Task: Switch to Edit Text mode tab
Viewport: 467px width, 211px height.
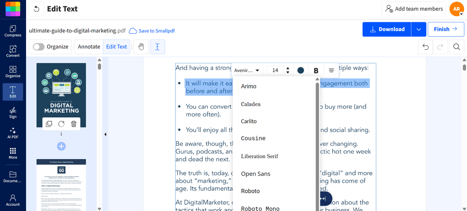Action: click(116, 47)
